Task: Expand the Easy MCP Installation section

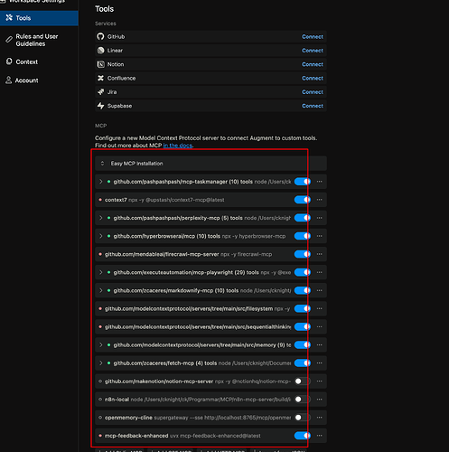Action: point(102,164)
